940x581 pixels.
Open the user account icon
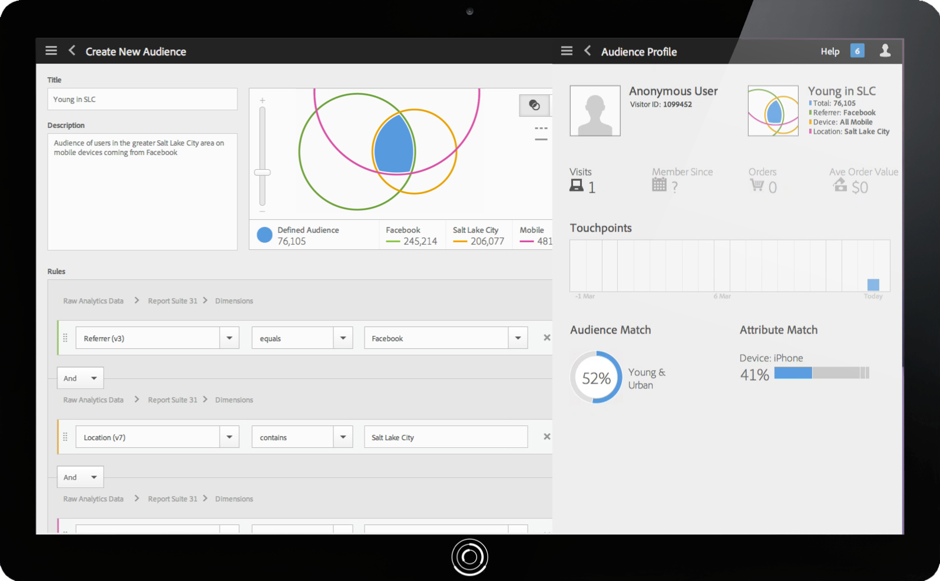click(x=885, y=51)
